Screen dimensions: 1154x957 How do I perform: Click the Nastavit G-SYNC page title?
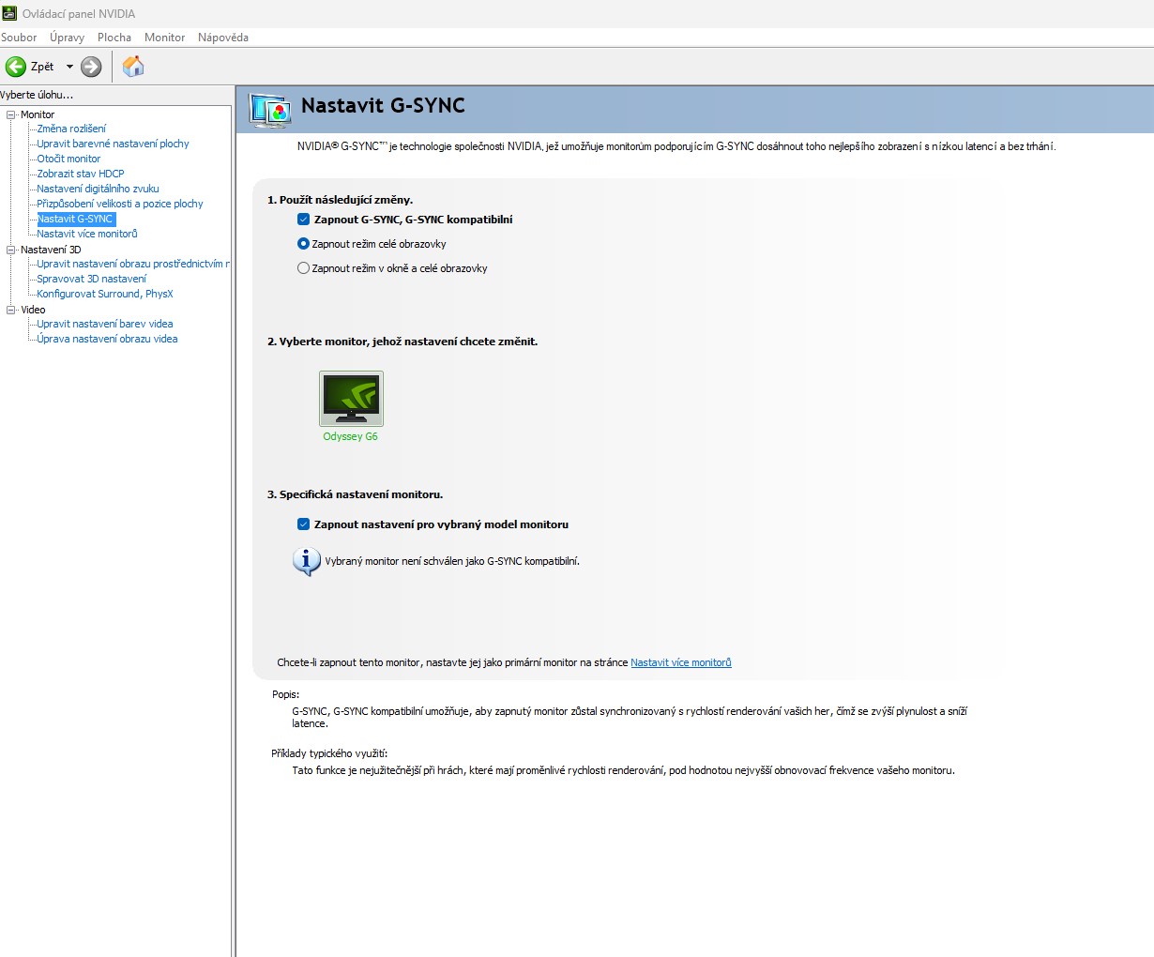tap(383, 106)
